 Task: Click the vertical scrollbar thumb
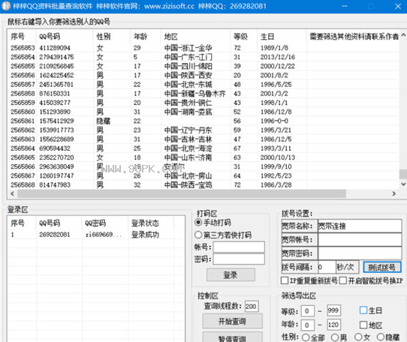click(403, 174)
